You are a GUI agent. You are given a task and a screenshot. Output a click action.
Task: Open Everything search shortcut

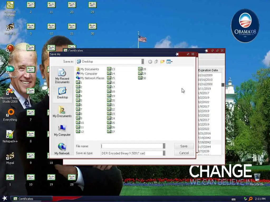tap(10, 115)
